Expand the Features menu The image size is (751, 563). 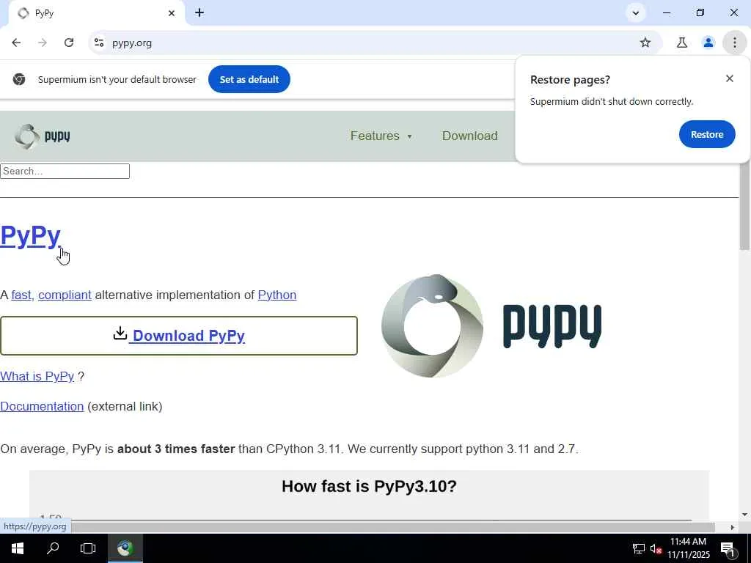click(x=381, y=136)
